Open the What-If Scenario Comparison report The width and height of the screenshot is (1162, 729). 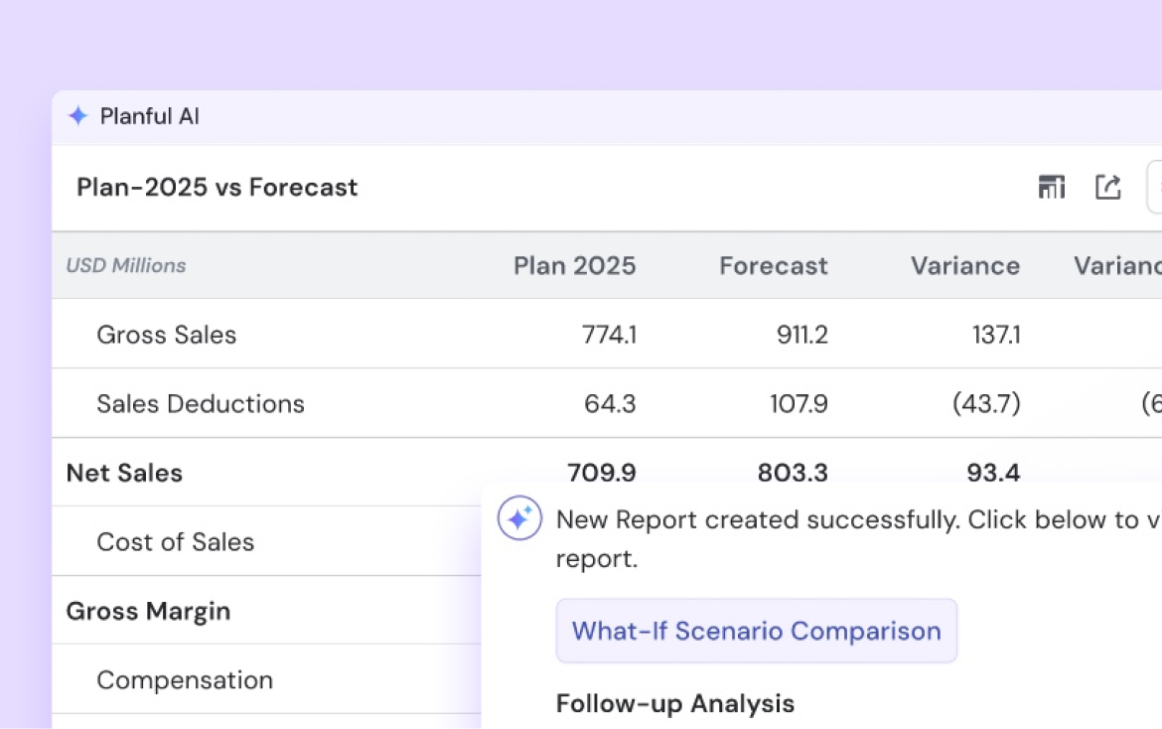point(756,631)
